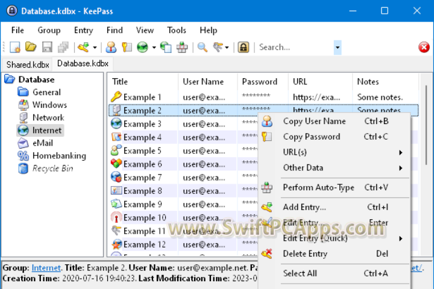Expand the Open URL dropdown arrow

[154, 48]
